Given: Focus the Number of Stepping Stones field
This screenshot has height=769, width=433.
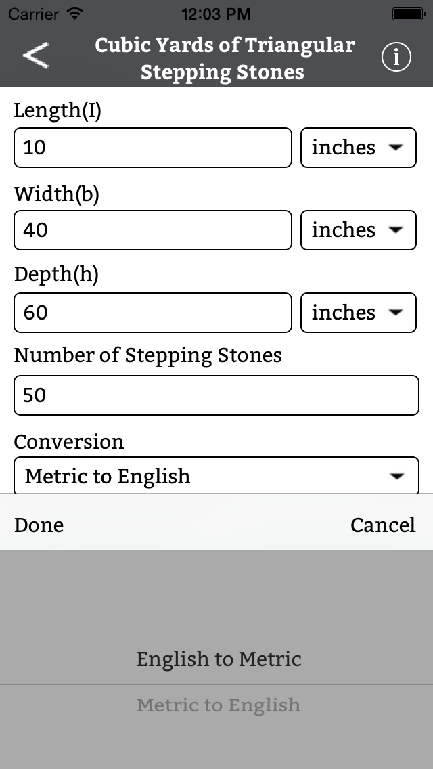Looking at the screenshot, I should (216, 395).
